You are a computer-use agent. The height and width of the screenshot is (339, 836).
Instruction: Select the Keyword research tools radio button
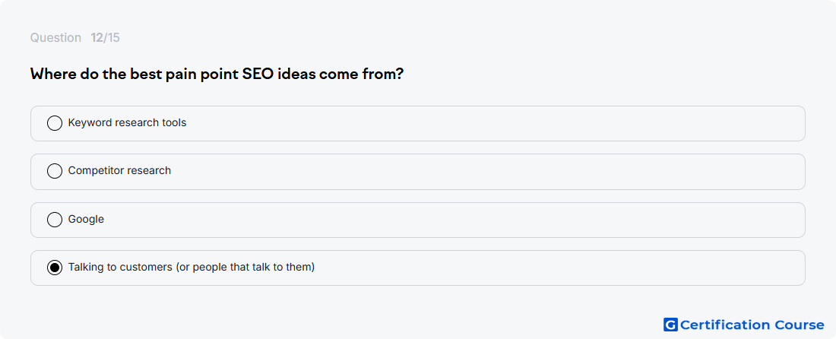[55, 123]
